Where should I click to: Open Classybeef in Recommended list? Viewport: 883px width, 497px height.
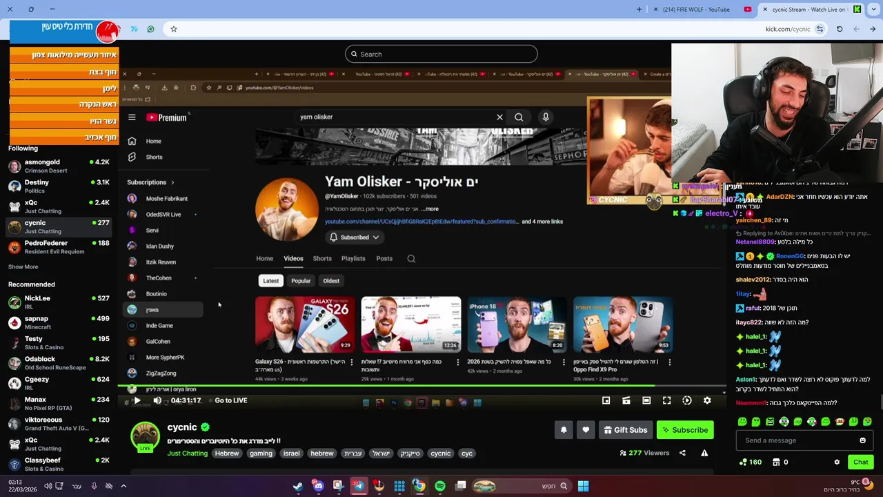[59, 464]
